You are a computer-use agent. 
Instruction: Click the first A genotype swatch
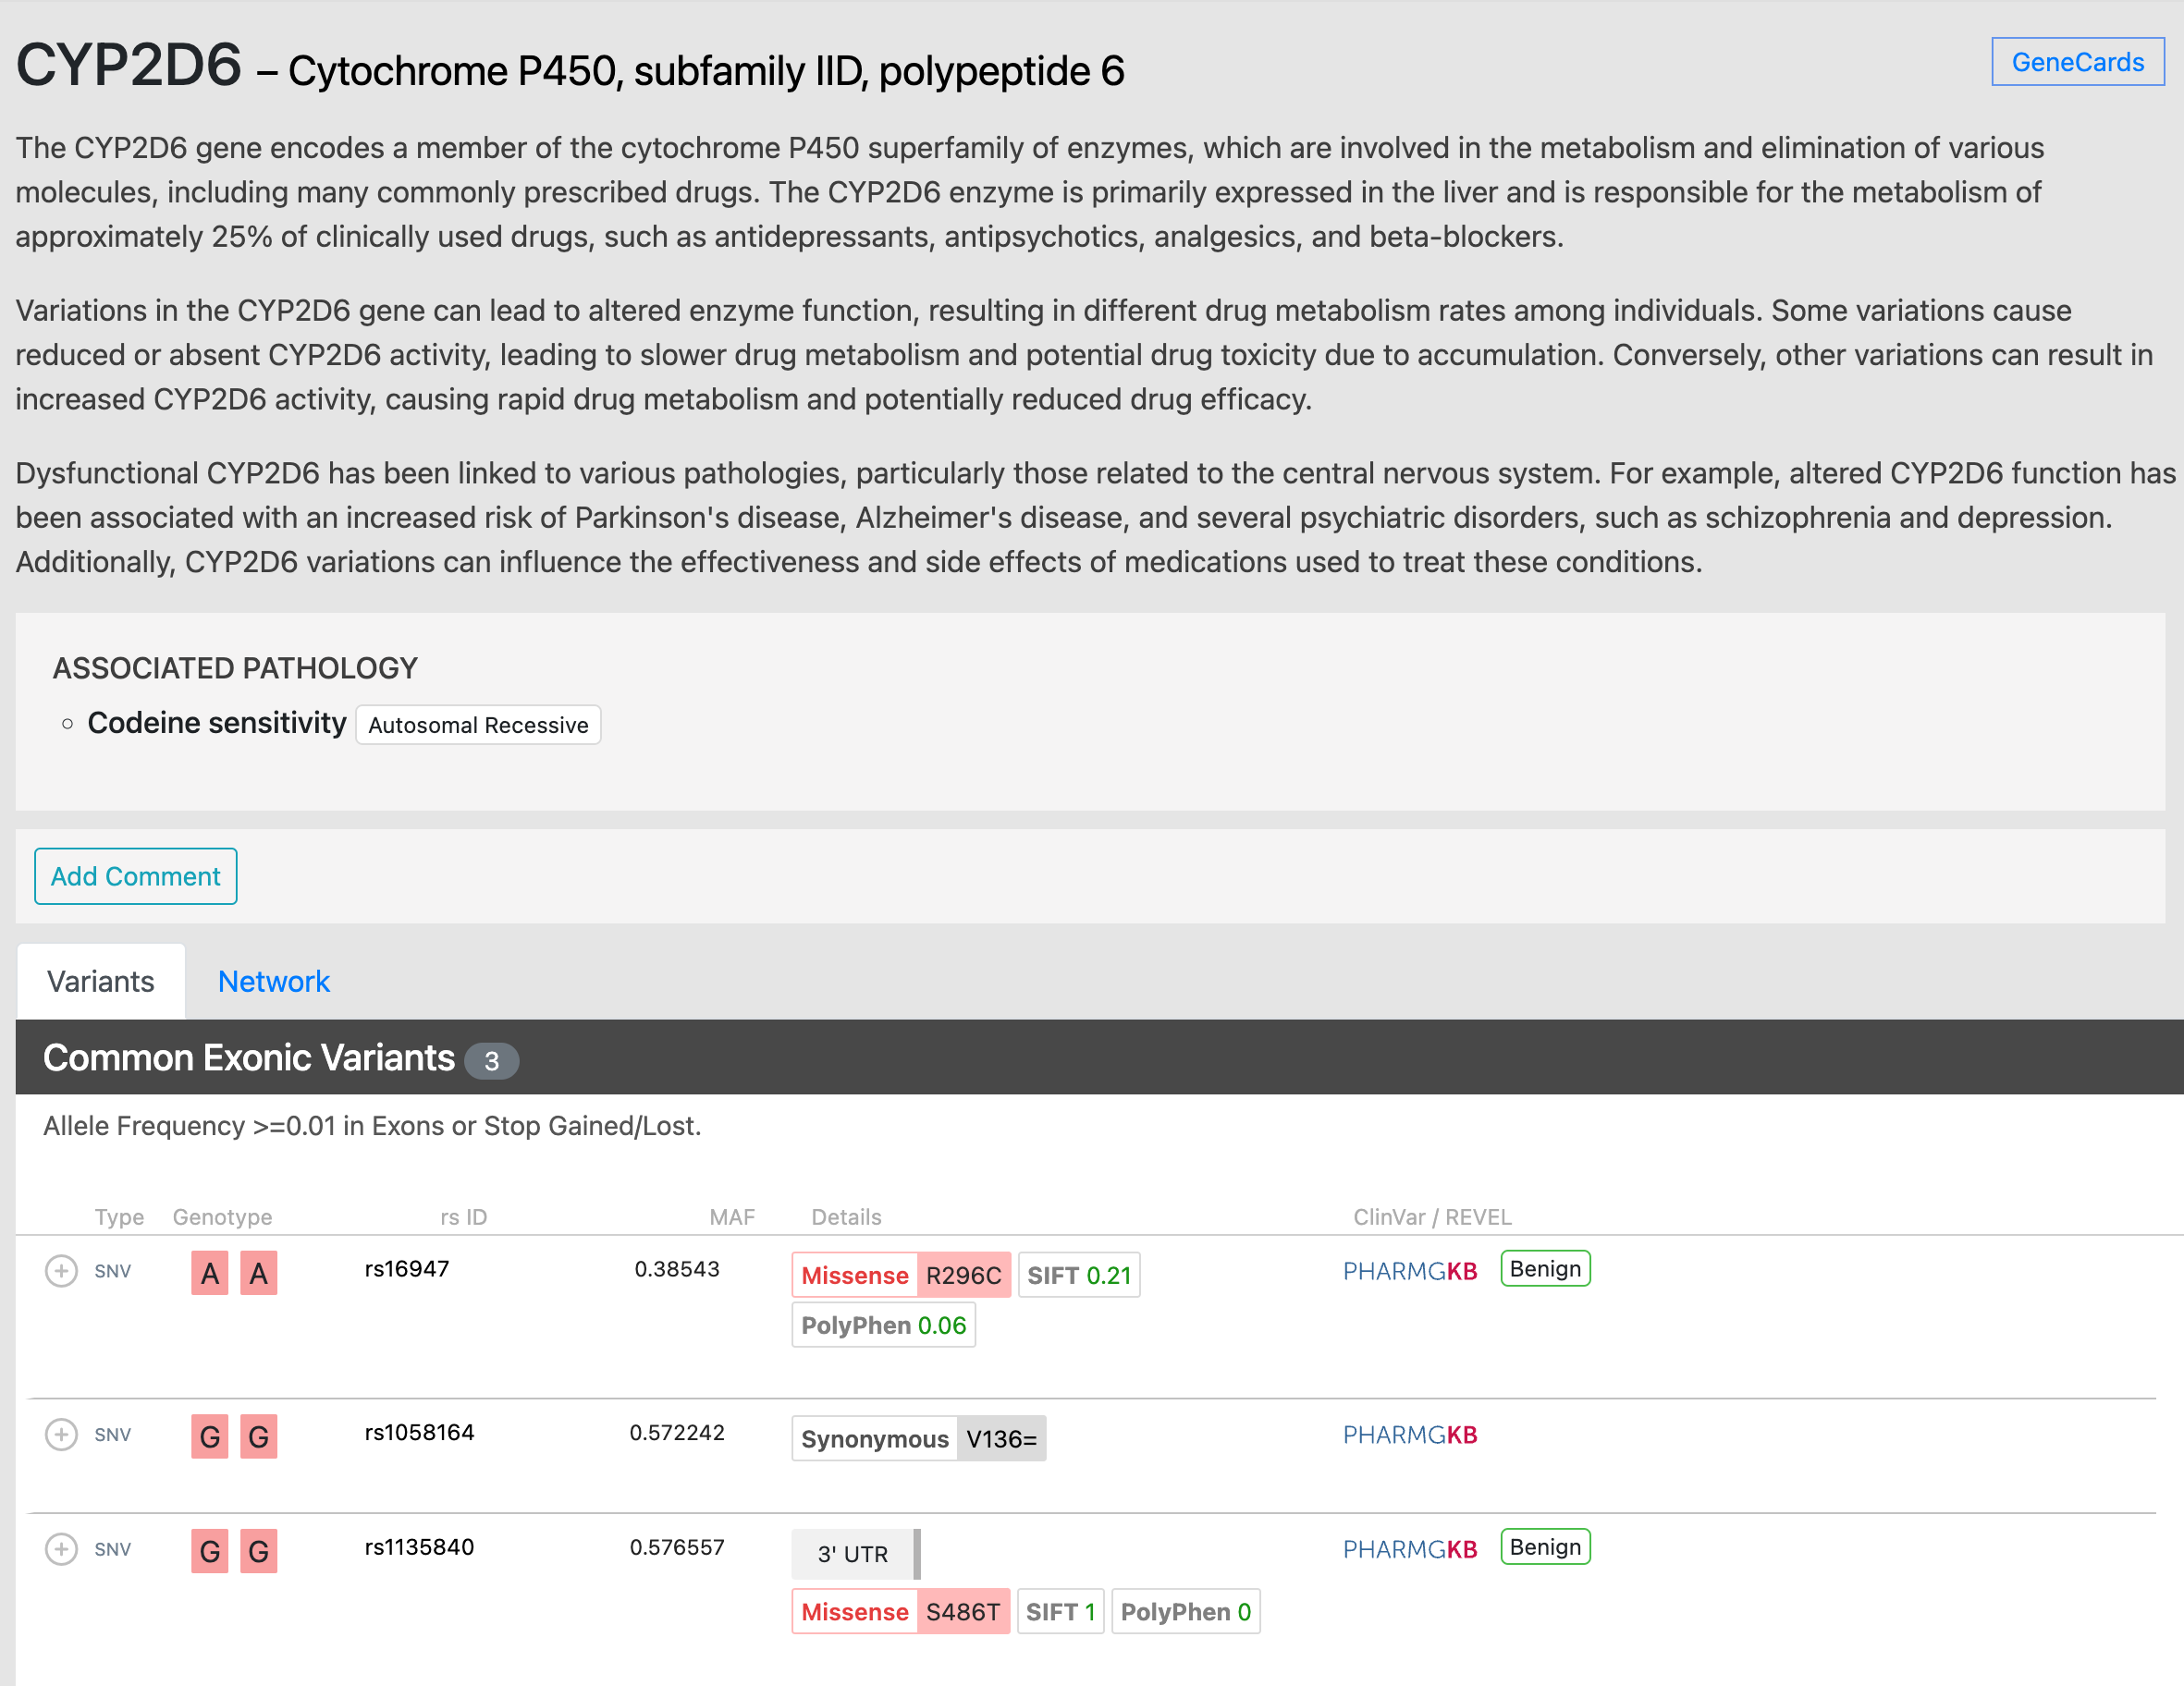coord(209,1273)
